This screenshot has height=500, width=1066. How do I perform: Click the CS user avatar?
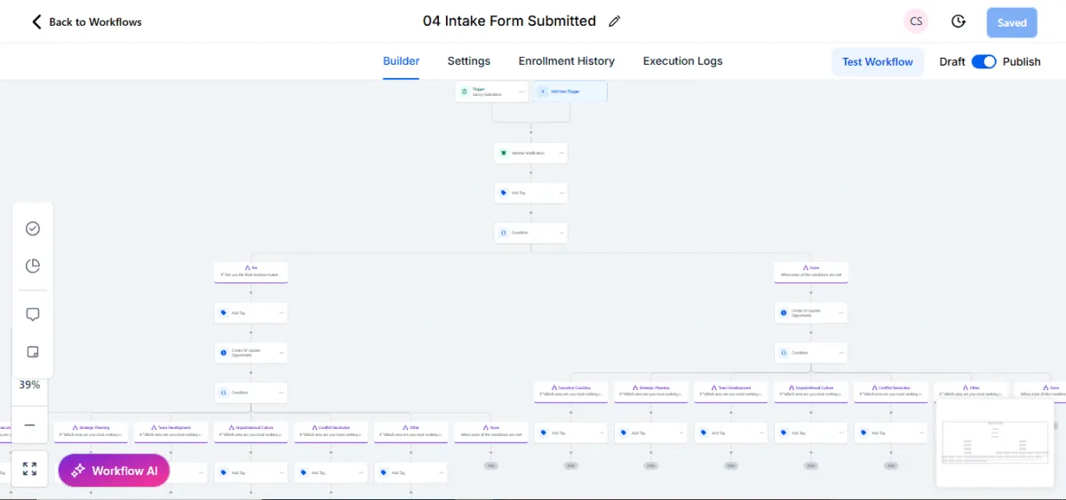(916, 22)
